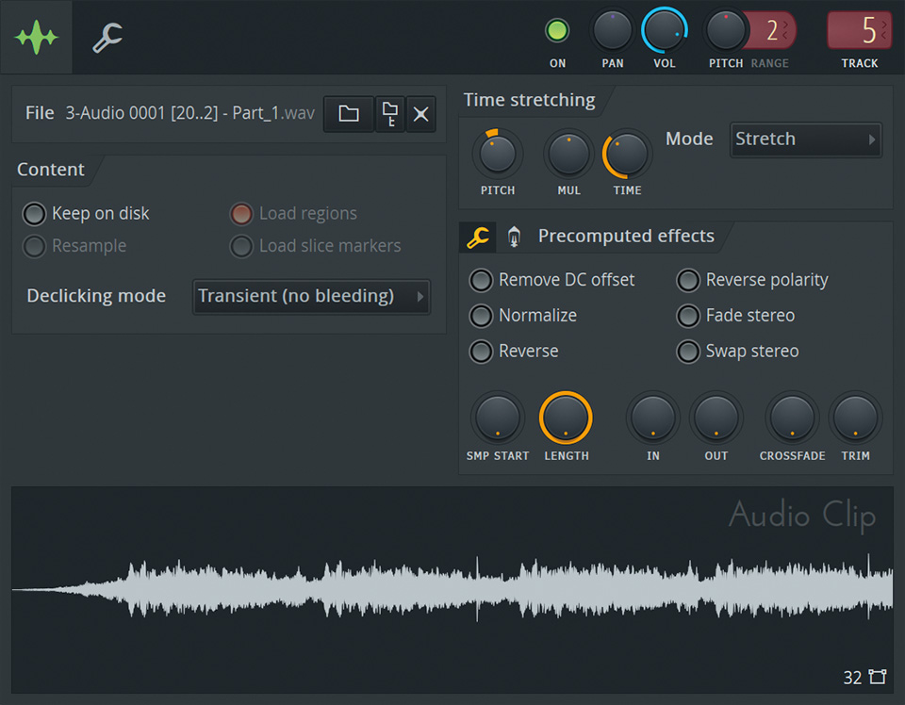Click the Content section header

pos(51,170)
